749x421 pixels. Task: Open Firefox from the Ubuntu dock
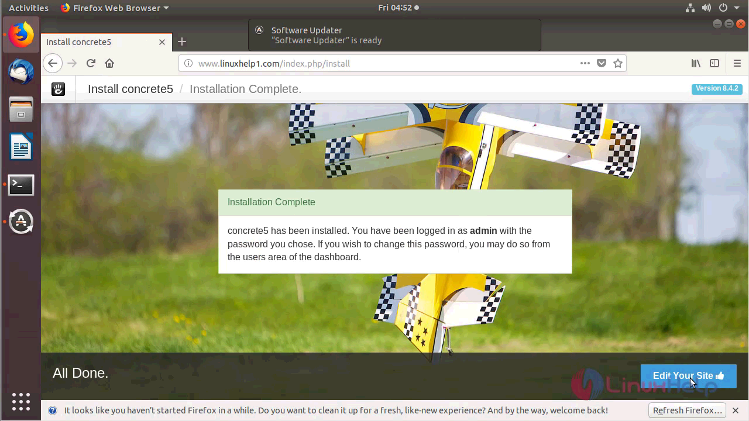pyautogui.click(x=21, y=35)
